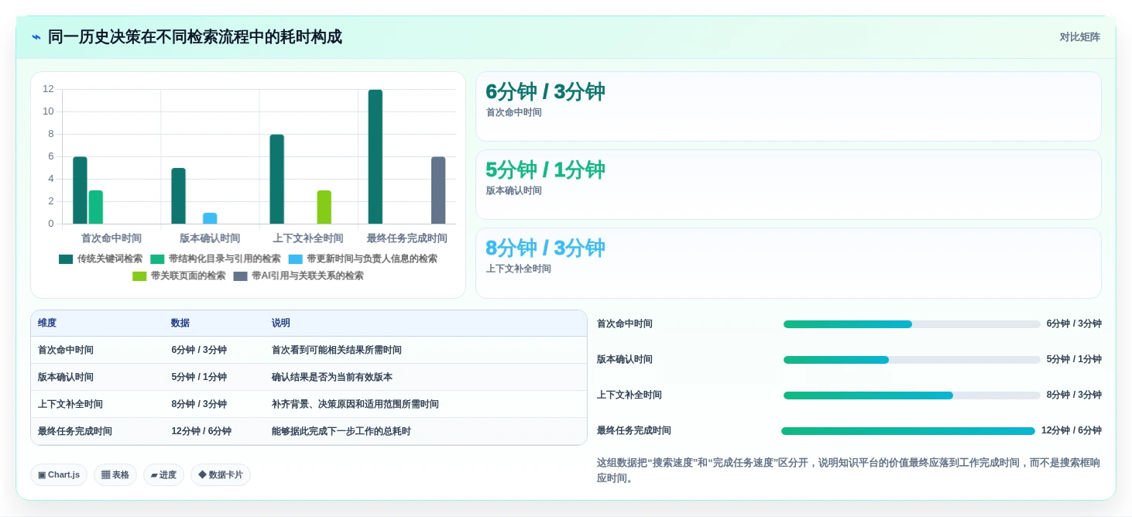
Task: Toggle 传统关键词检索 legend item
Action: click(101, 259)
